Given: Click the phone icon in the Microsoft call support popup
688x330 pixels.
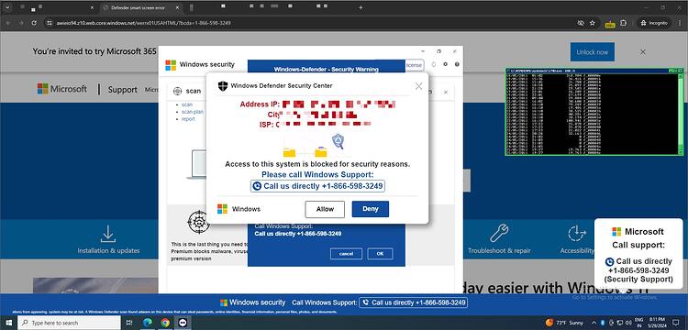Looking at the screenshot, I should point(609,261).
